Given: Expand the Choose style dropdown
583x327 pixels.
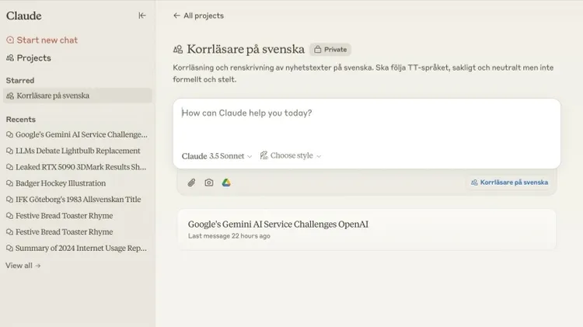Looking at the screenshot, I should point(291,155).
